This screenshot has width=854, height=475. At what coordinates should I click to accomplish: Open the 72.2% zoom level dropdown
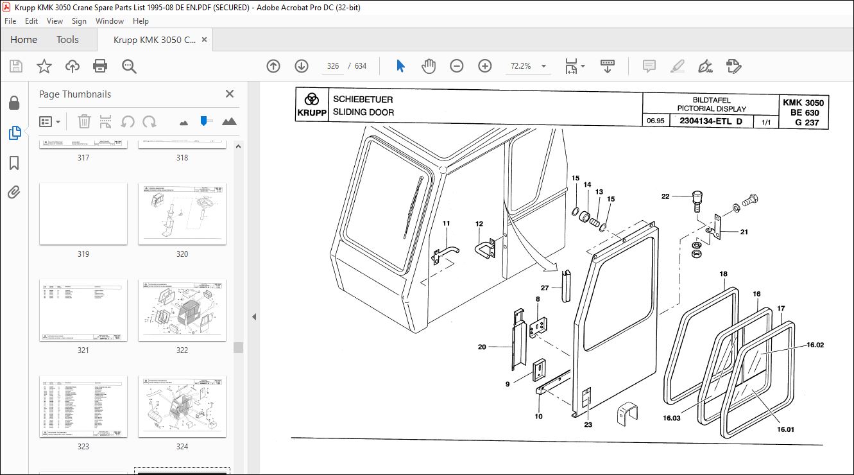click(544, 66)
